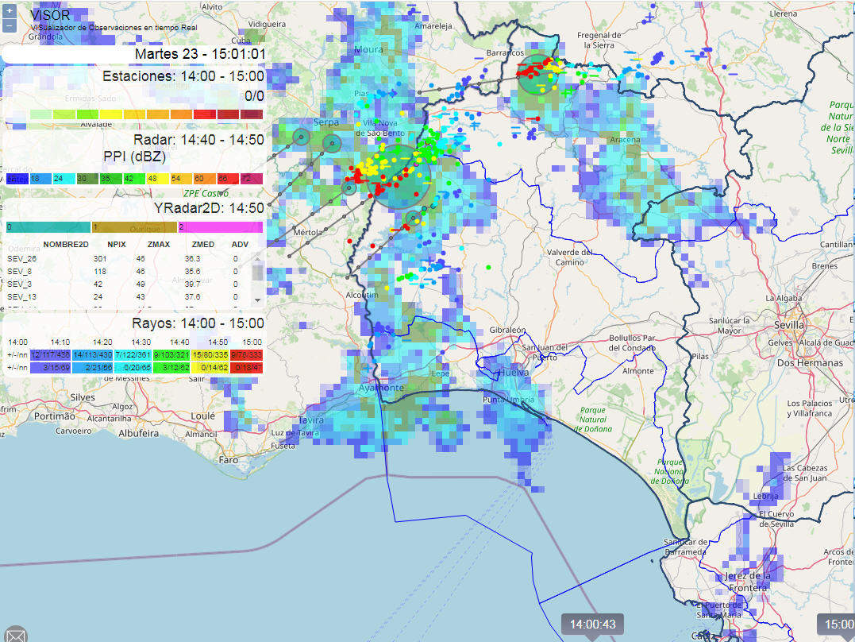Zoom out with the minus map button

pyautogui.click(x=10, y=25)
